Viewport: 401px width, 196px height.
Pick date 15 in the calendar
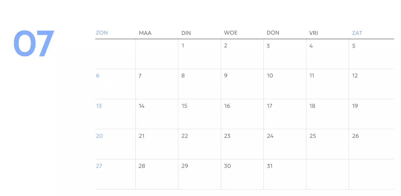pyautogui.click(x=184, y=106)
